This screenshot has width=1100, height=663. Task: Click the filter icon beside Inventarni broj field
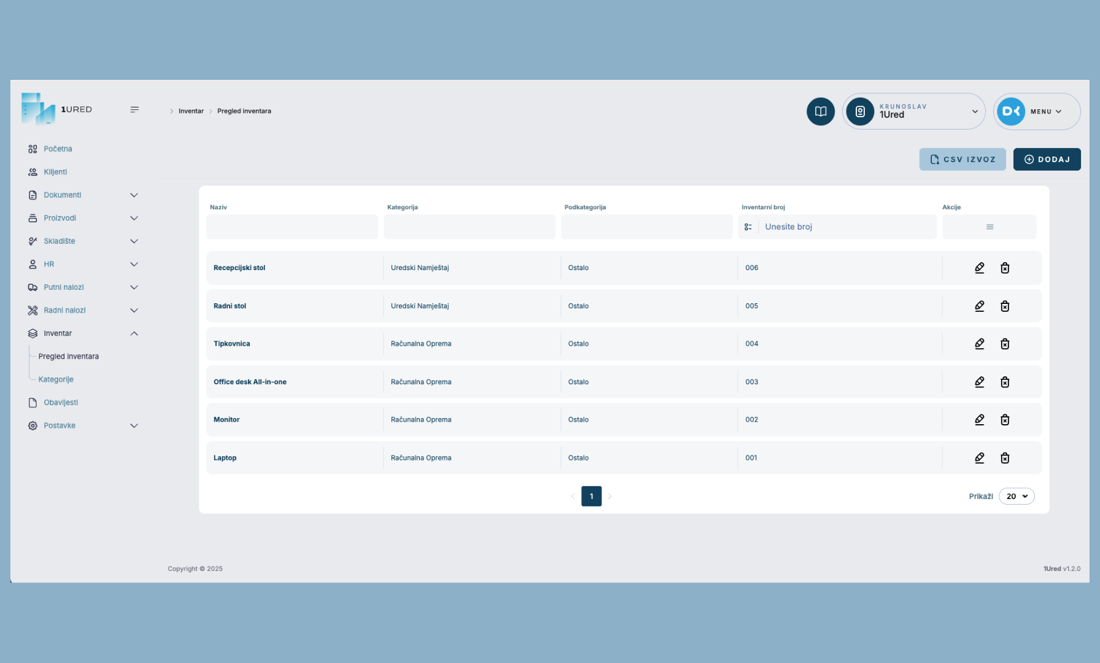(749, 227)
